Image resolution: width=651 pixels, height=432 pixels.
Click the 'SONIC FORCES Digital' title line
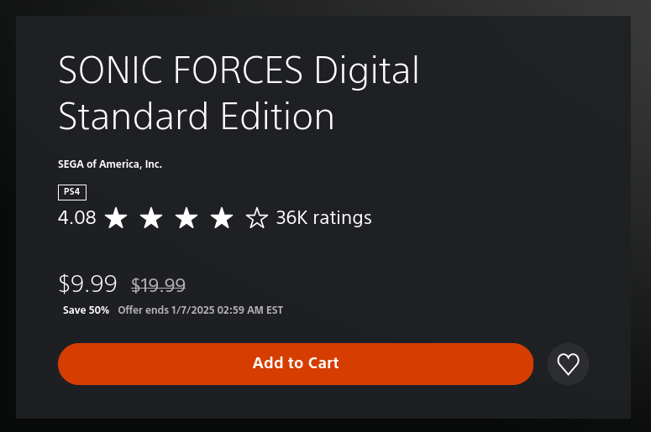point(238,71)
